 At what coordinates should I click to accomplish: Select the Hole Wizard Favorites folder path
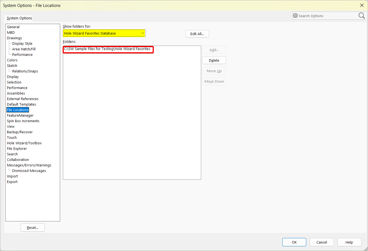pyautogui.click(x=107, y=49)
